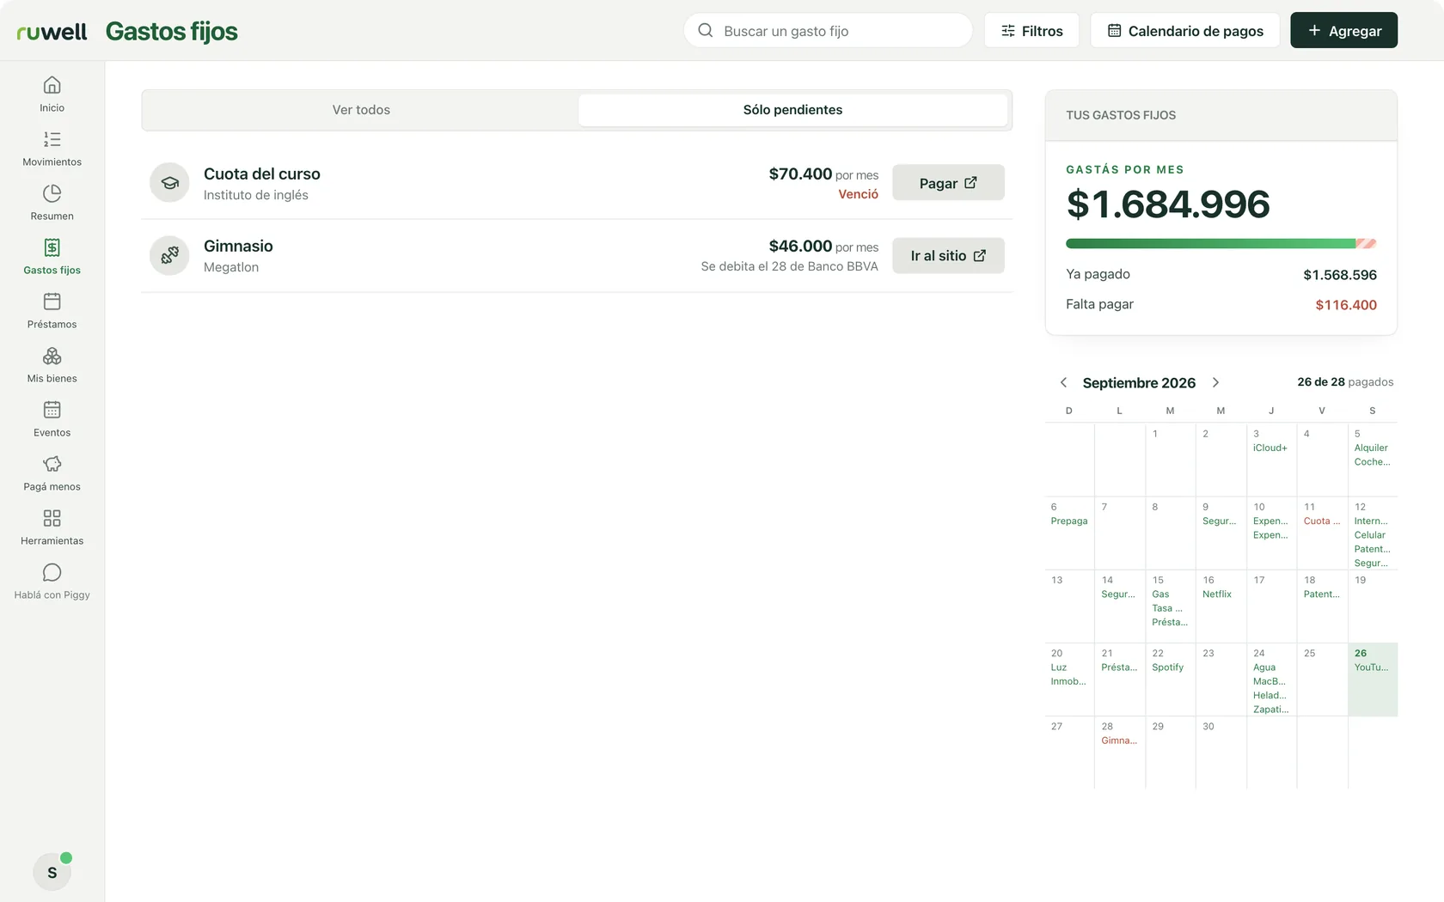Click Ir al sitio for Gimnasio
Screen dimensions: 1444x902
tap(948, 255)
